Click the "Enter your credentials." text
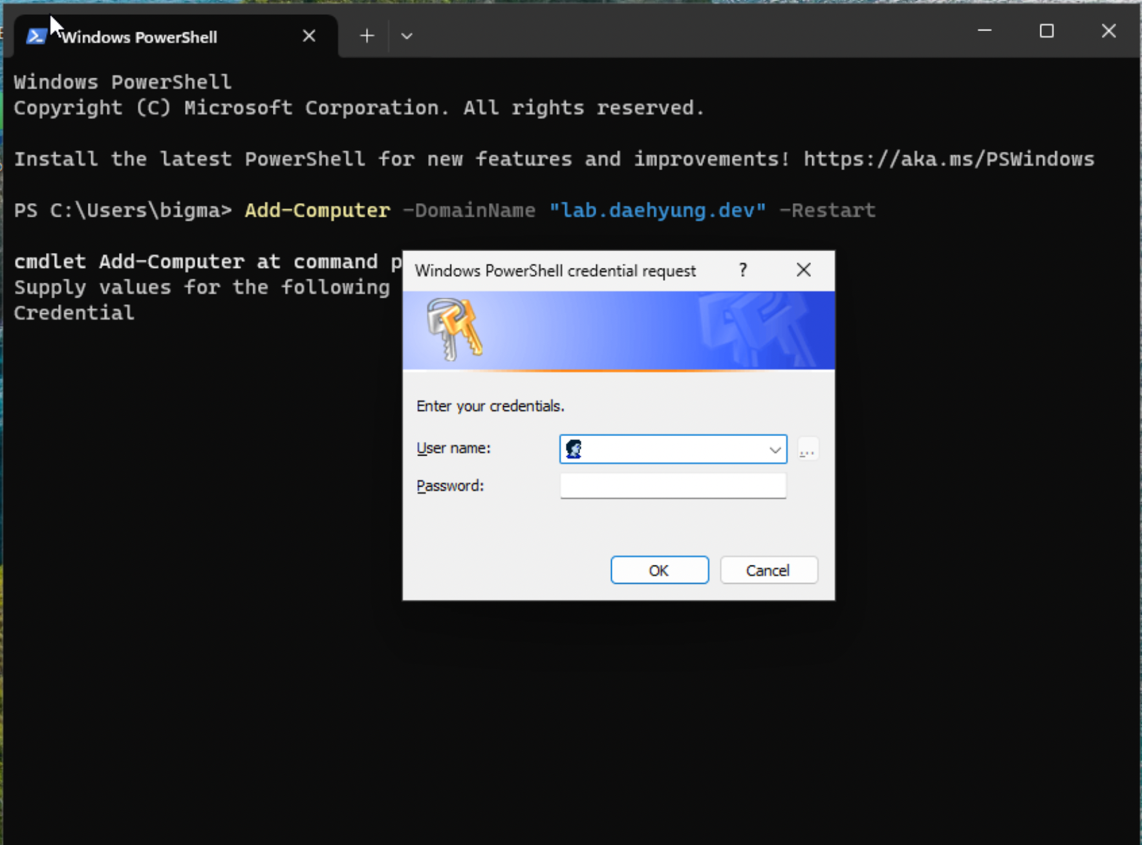The height and width of the screenshot is (845, 1142). pos(490,406)
